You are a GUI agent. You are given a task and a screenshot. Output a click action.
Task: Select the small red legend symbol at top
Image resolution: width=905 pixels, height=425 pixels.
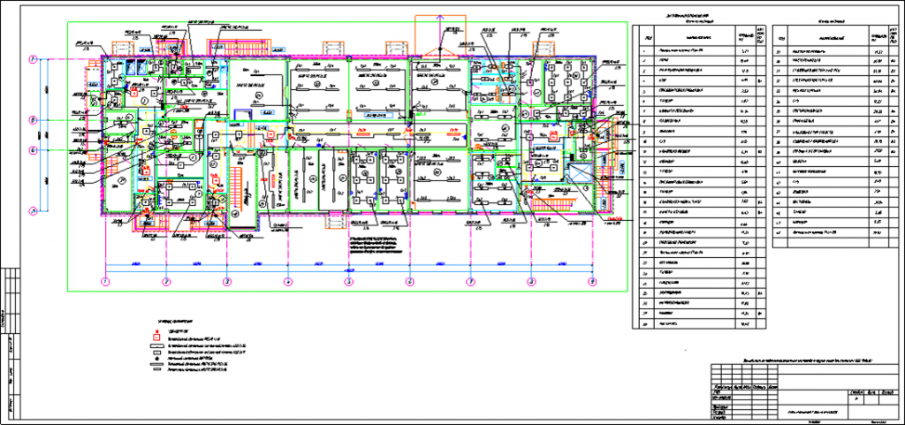156,331
